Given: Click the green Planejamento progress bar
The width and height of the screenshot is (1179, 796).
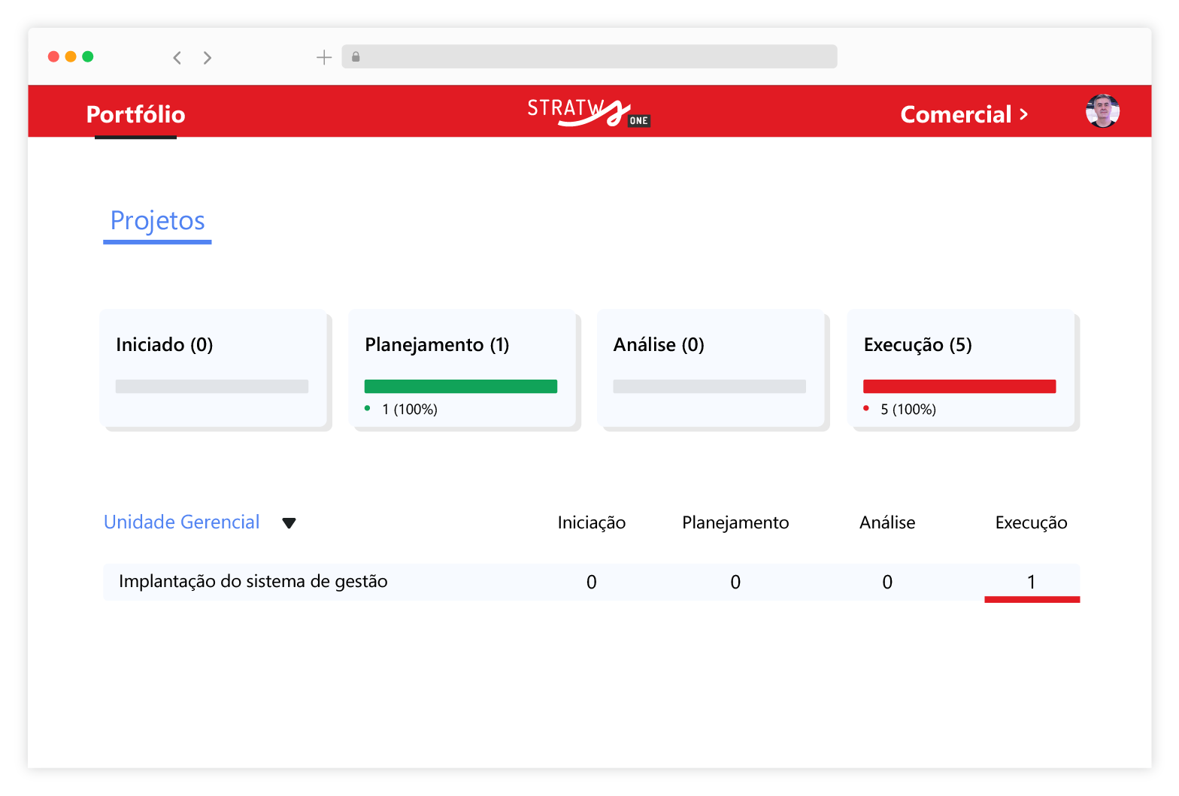Looking at the screenshot, I should tap(460, 386).
